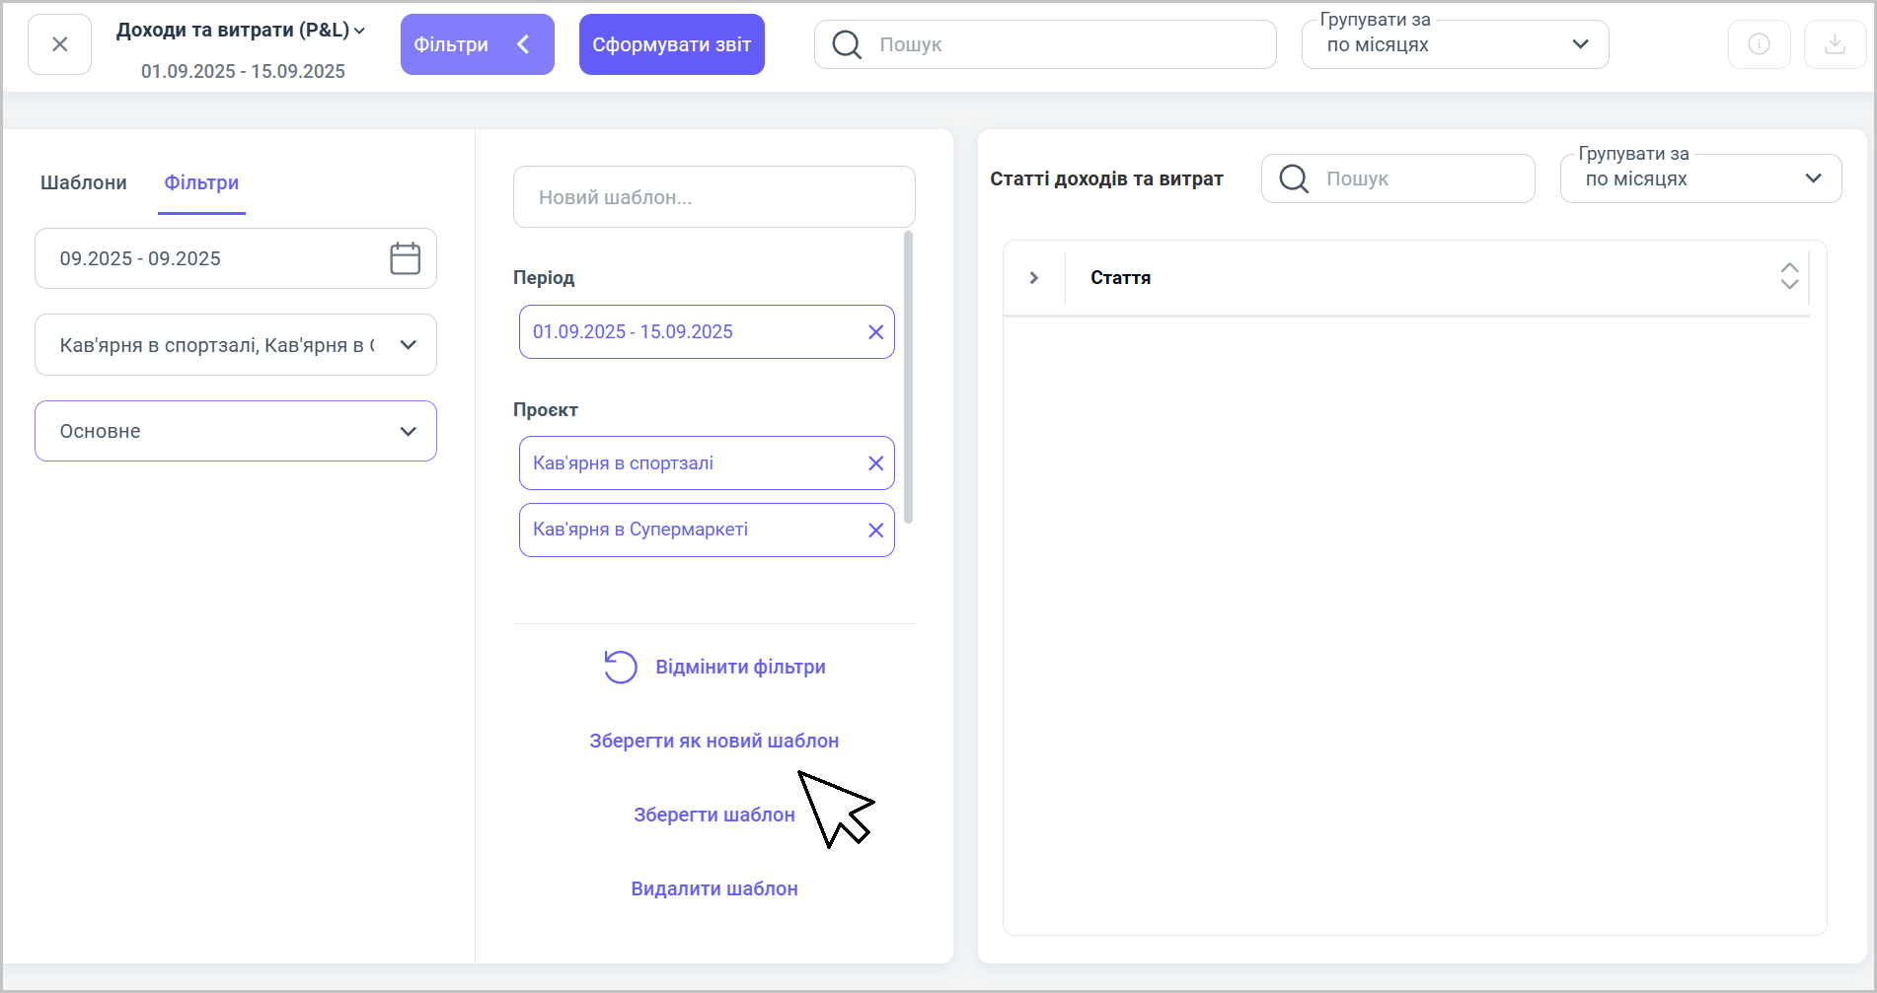Click the Сформувати звіт button
This screenshot has width=1877, height=993.
tap(671, 44)
